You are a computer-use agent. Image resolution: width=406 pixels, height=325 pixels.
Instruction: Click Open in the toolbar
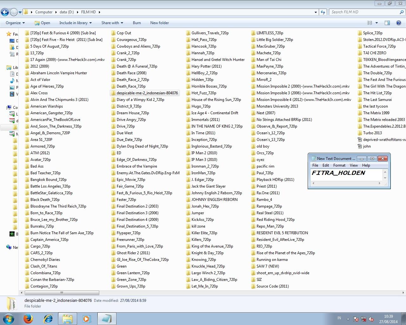(42, 23)
